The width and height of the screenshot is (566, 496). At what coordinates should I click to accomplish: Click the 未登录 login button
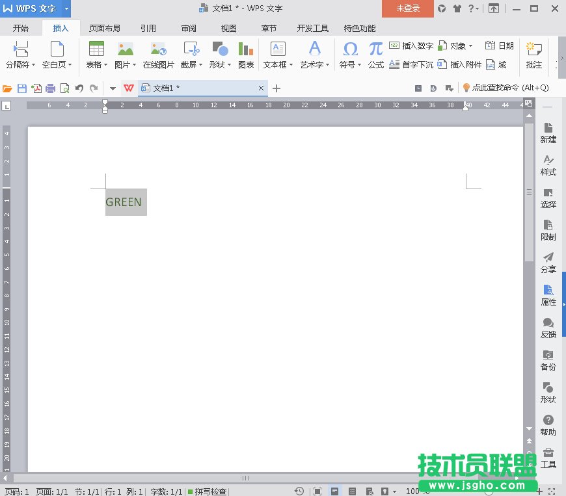click(x=408, y=8)
